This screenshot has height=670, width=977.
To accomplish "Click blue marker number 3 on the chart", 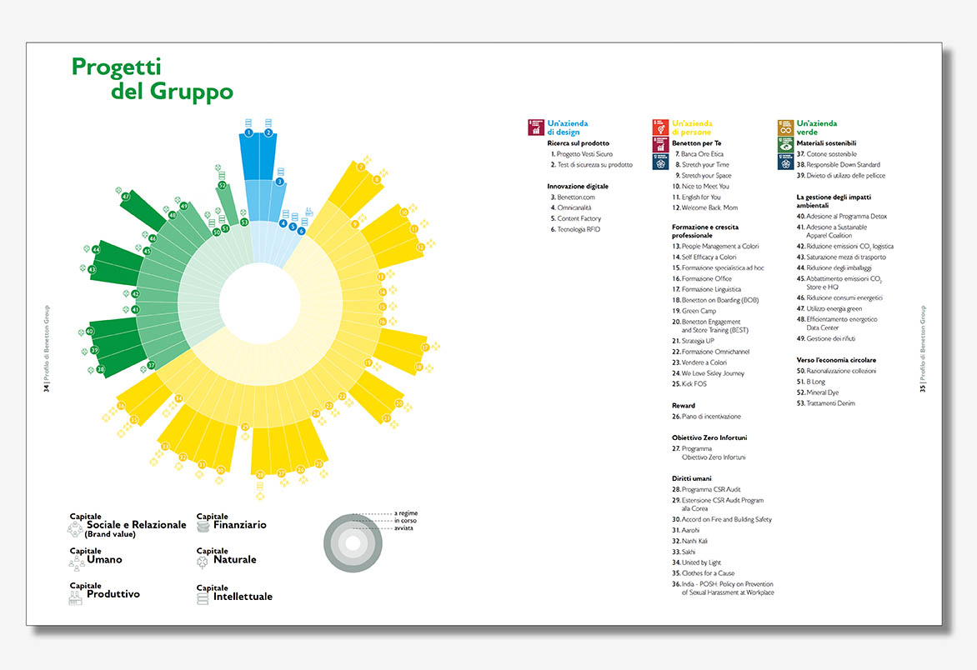I will (x=280, y=182).
